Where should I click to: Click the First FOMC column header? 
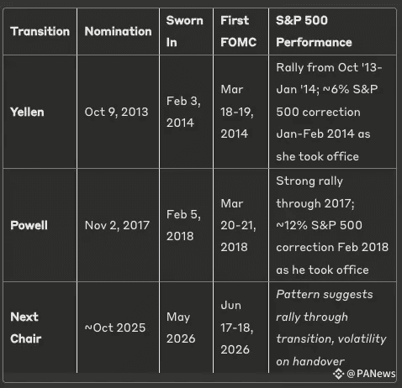pyautogui.click(x=238, y=31)
